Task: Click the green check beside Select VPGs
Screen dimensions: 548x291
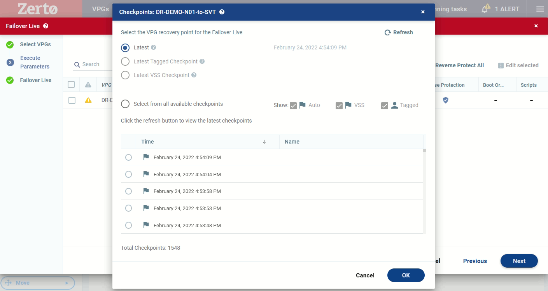Action: [x=10, y=45]
